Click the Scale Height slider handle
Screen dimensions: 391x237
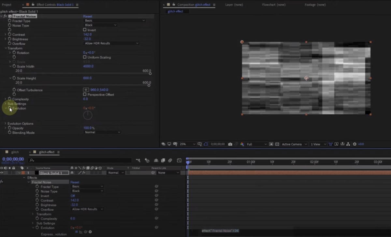[149, 85]
